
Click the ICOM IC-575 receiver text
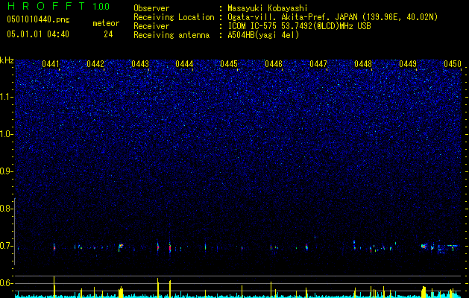pyautogui.click(x=299, y=26)
